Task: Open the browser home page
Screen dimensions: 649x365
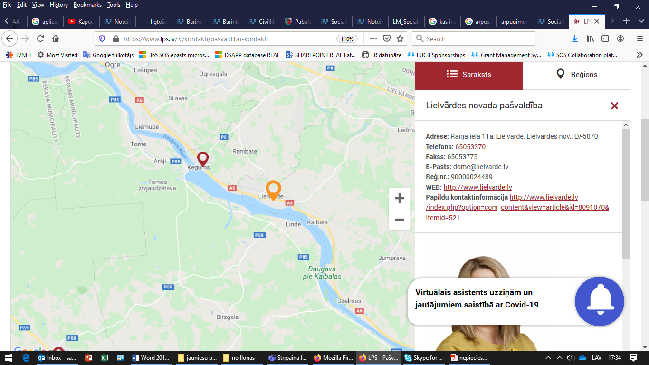Action: (x=56, y=38)
